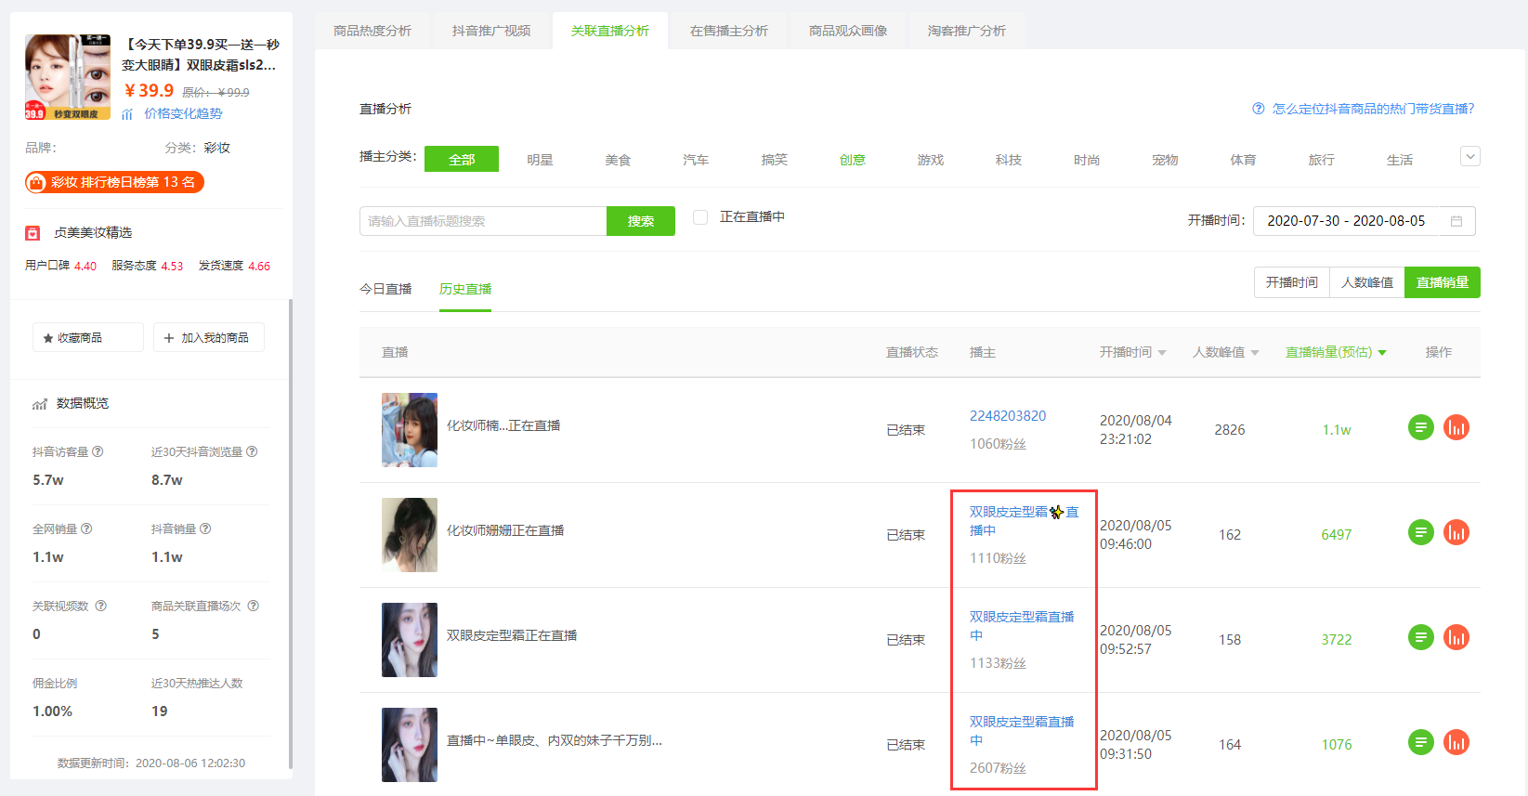This screenshot has height=796, width=1528.
Task: Switch sort toggle to 人数峰值
Action: click(x=1367, y=282)
